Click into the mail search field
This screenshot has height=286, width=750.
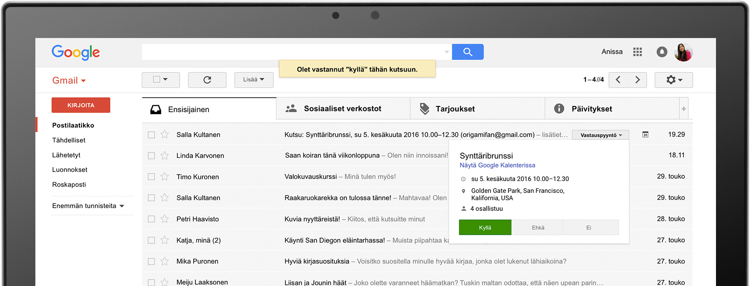(292, 52)
